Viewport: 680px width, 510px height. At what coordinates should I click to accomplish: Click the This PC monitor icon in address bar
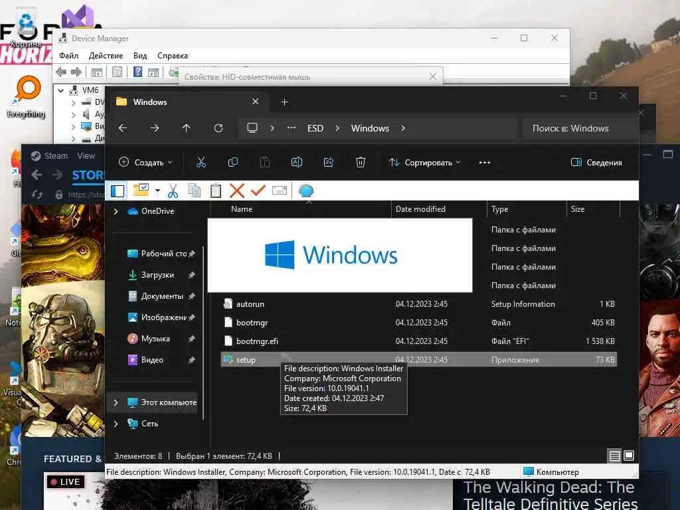(252, 128)
